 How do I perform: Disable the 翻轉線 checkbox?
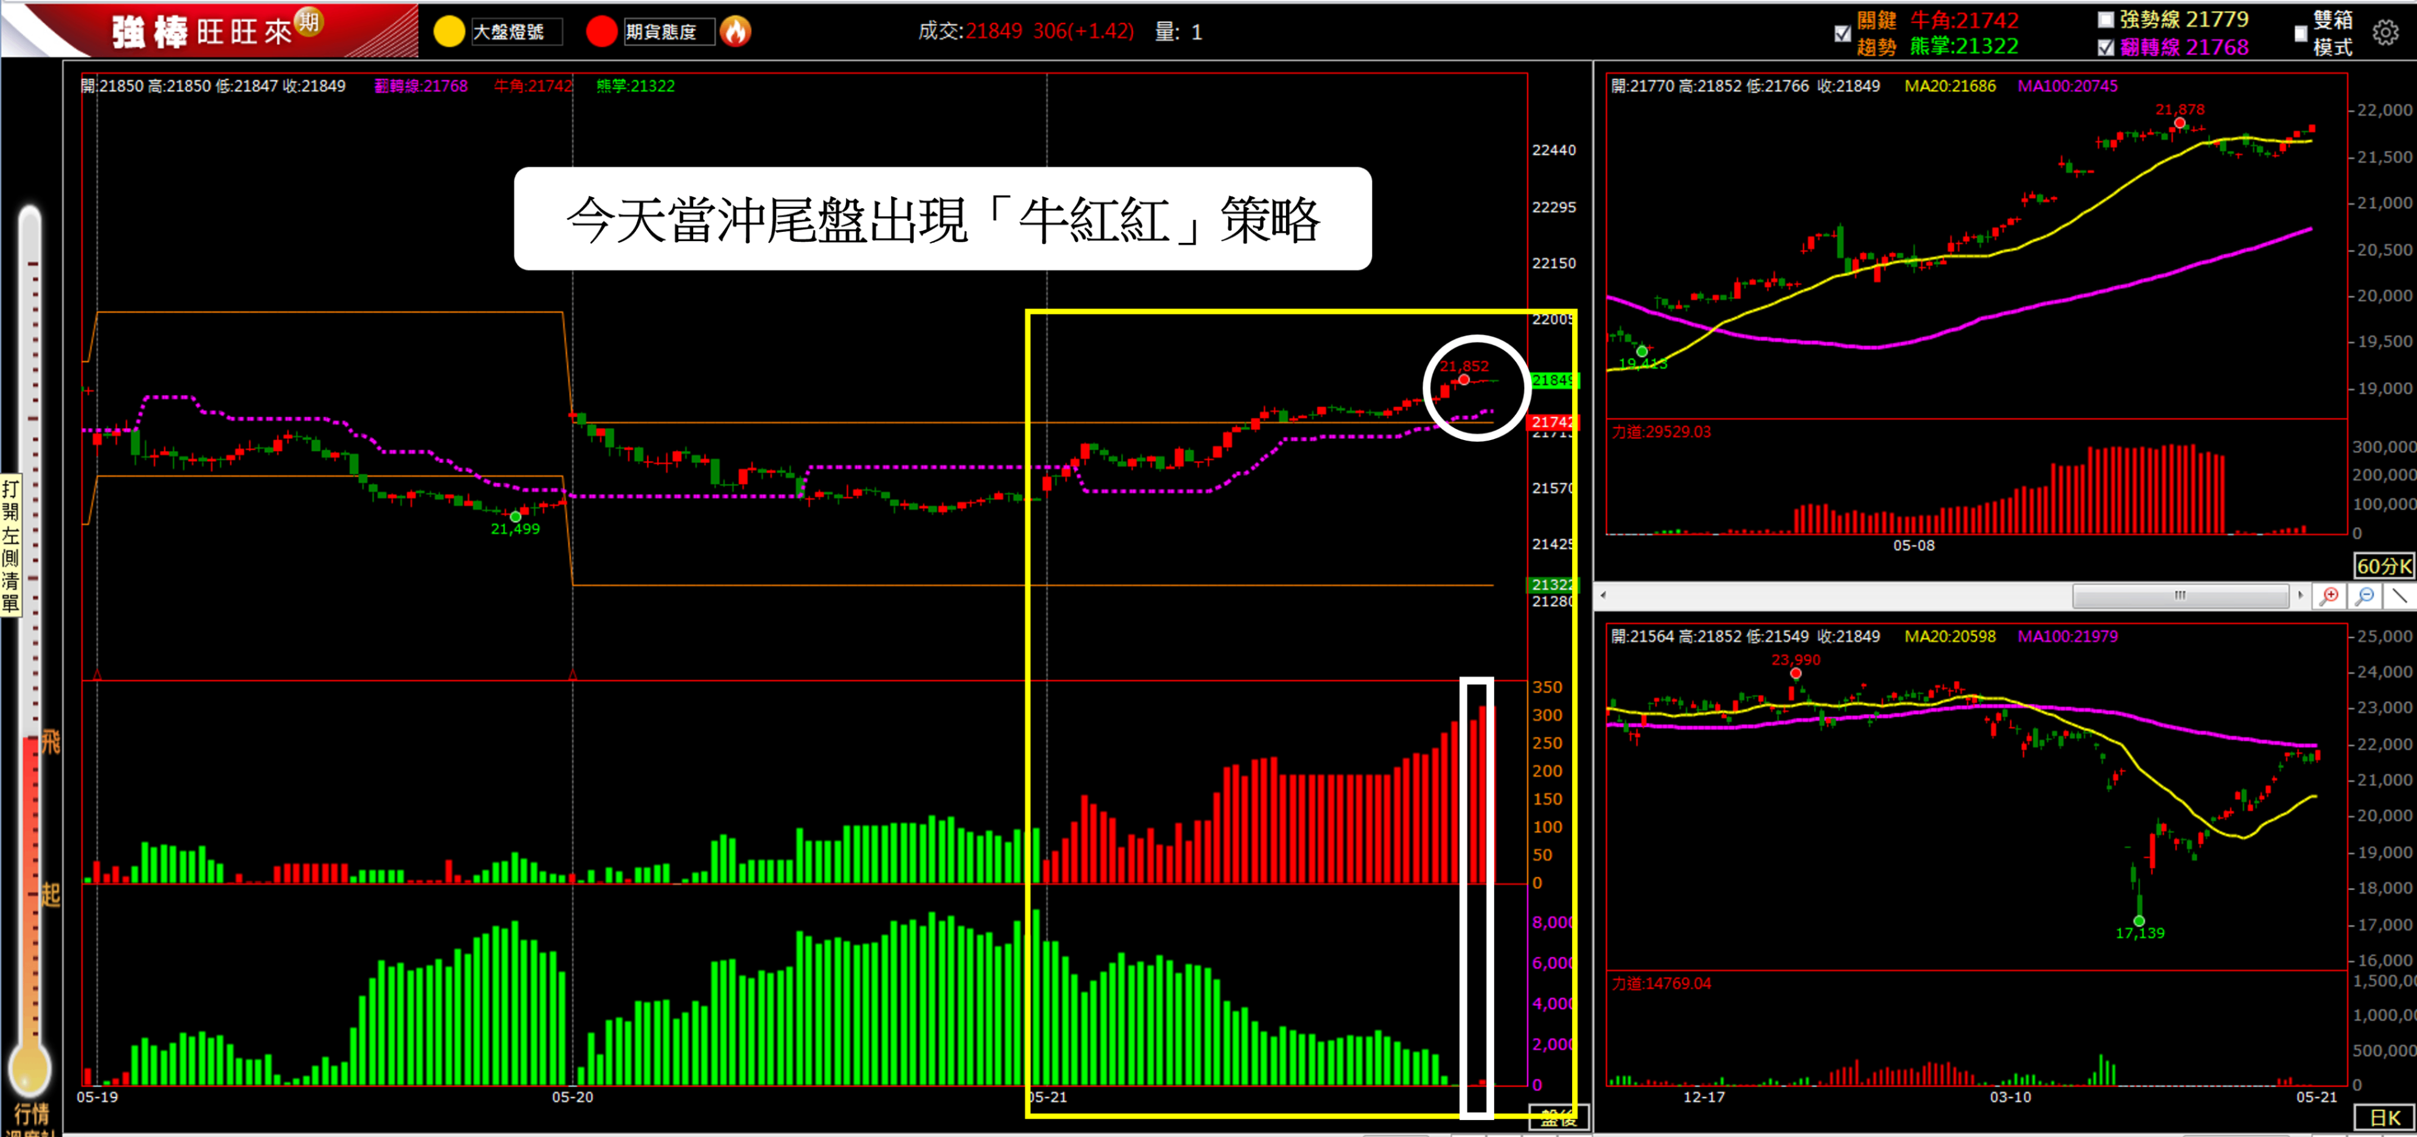tap(2107, 47)
